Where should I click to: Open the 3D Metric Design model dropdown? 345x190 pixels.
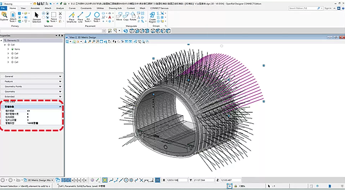38,180
